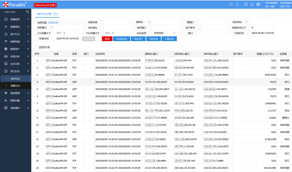Click the 下载列表 button
The height and width of the screenshot is (172, 292).
coord(169,39)
